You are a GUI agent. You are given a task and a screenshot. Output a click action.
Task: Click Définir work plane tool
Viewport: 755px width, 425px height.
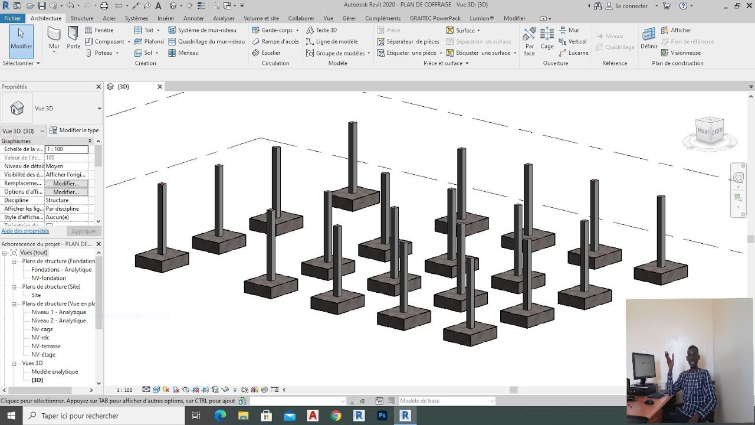pyautogui.click(x=649, y=38)
